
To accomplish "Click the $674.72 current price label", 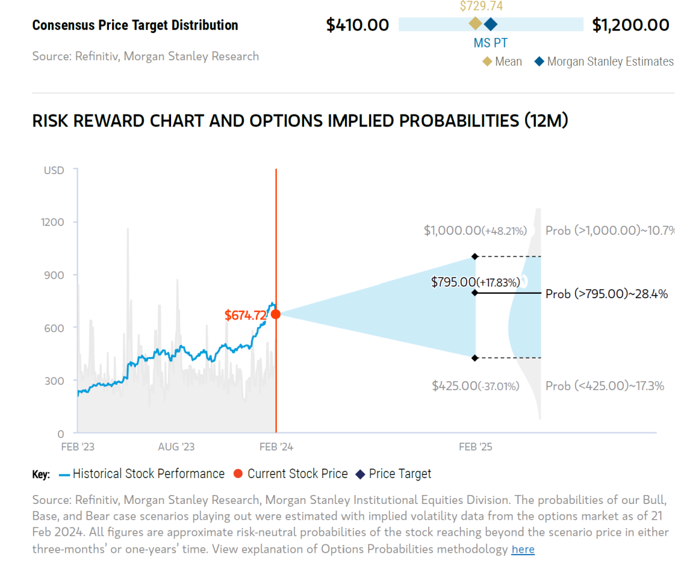I will [246, 315].
